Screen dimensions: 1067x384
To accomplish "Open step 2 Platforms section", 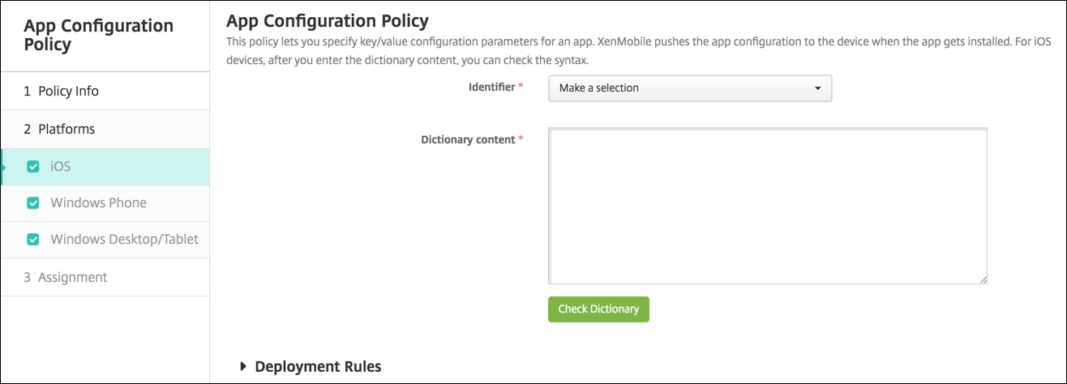I will 59,129.
